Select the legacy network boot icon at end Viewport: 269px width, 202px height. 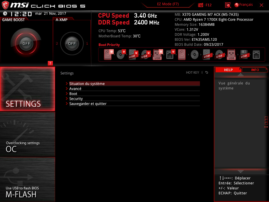(256, 55)
